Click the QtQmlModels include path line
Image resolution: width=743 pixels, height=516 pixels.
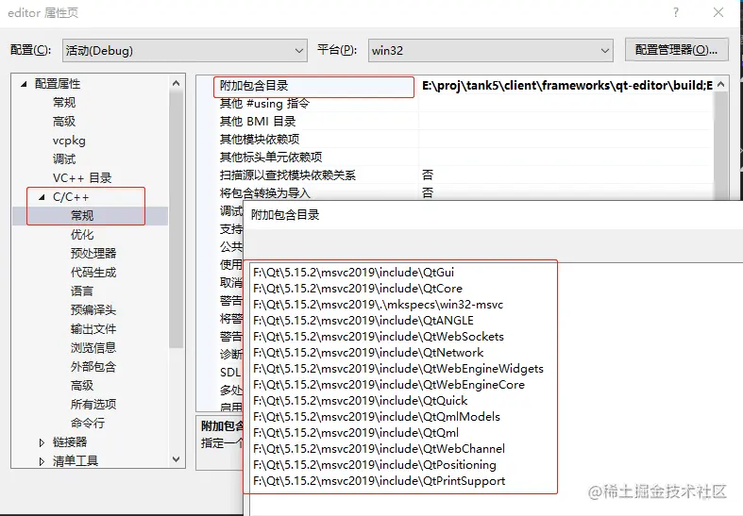pos(377,417)
